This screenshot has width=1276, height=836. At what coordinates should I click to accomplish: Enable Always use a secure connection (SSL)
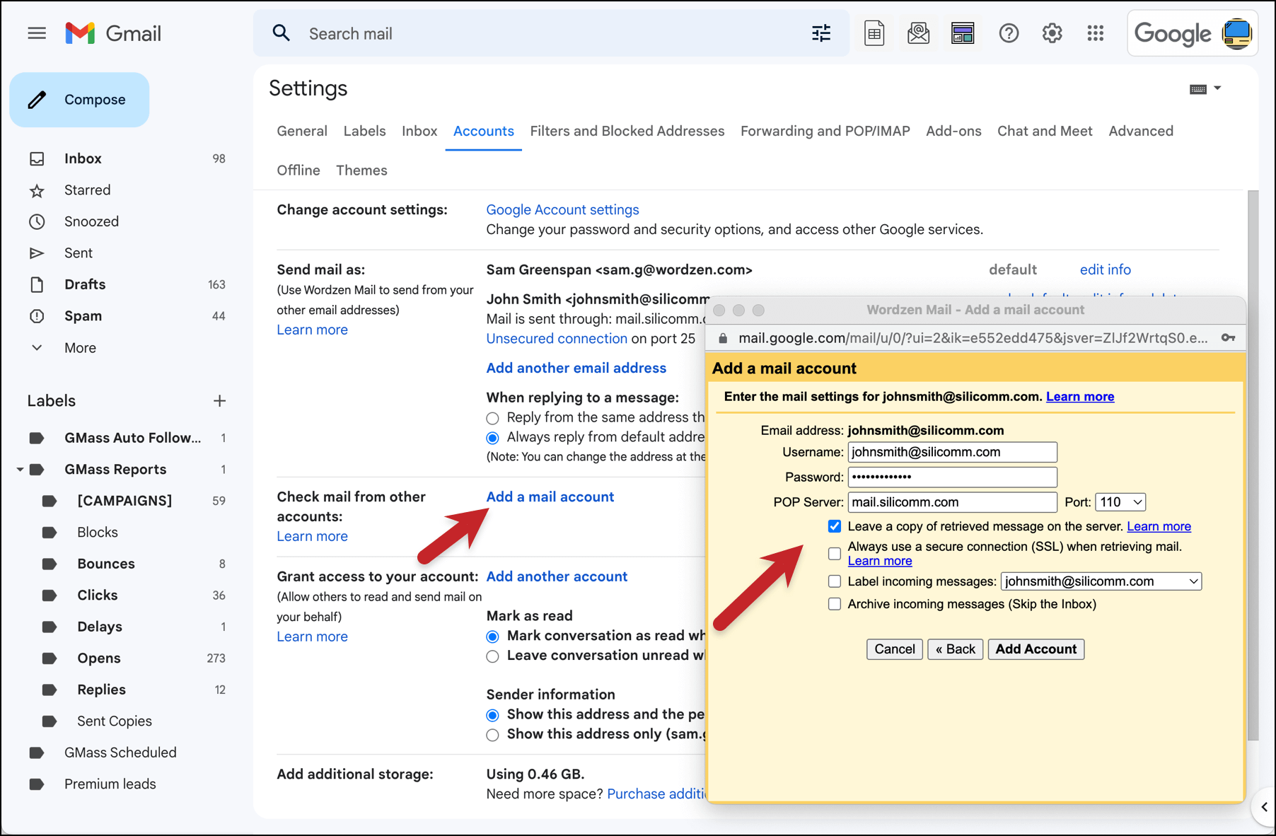[835, 553]
